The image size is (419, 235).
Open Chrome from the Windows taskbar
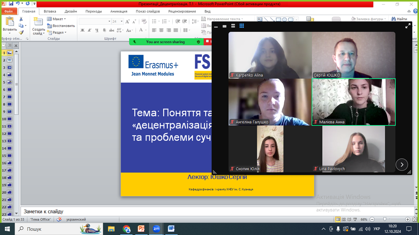tap(126, 229)
